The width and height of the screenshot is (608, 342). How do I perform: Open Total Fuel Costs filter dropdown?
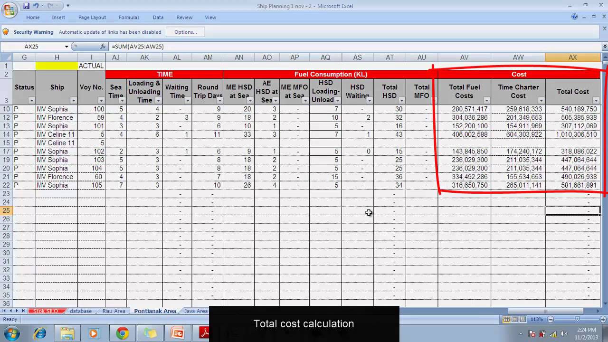pos(487,100)
